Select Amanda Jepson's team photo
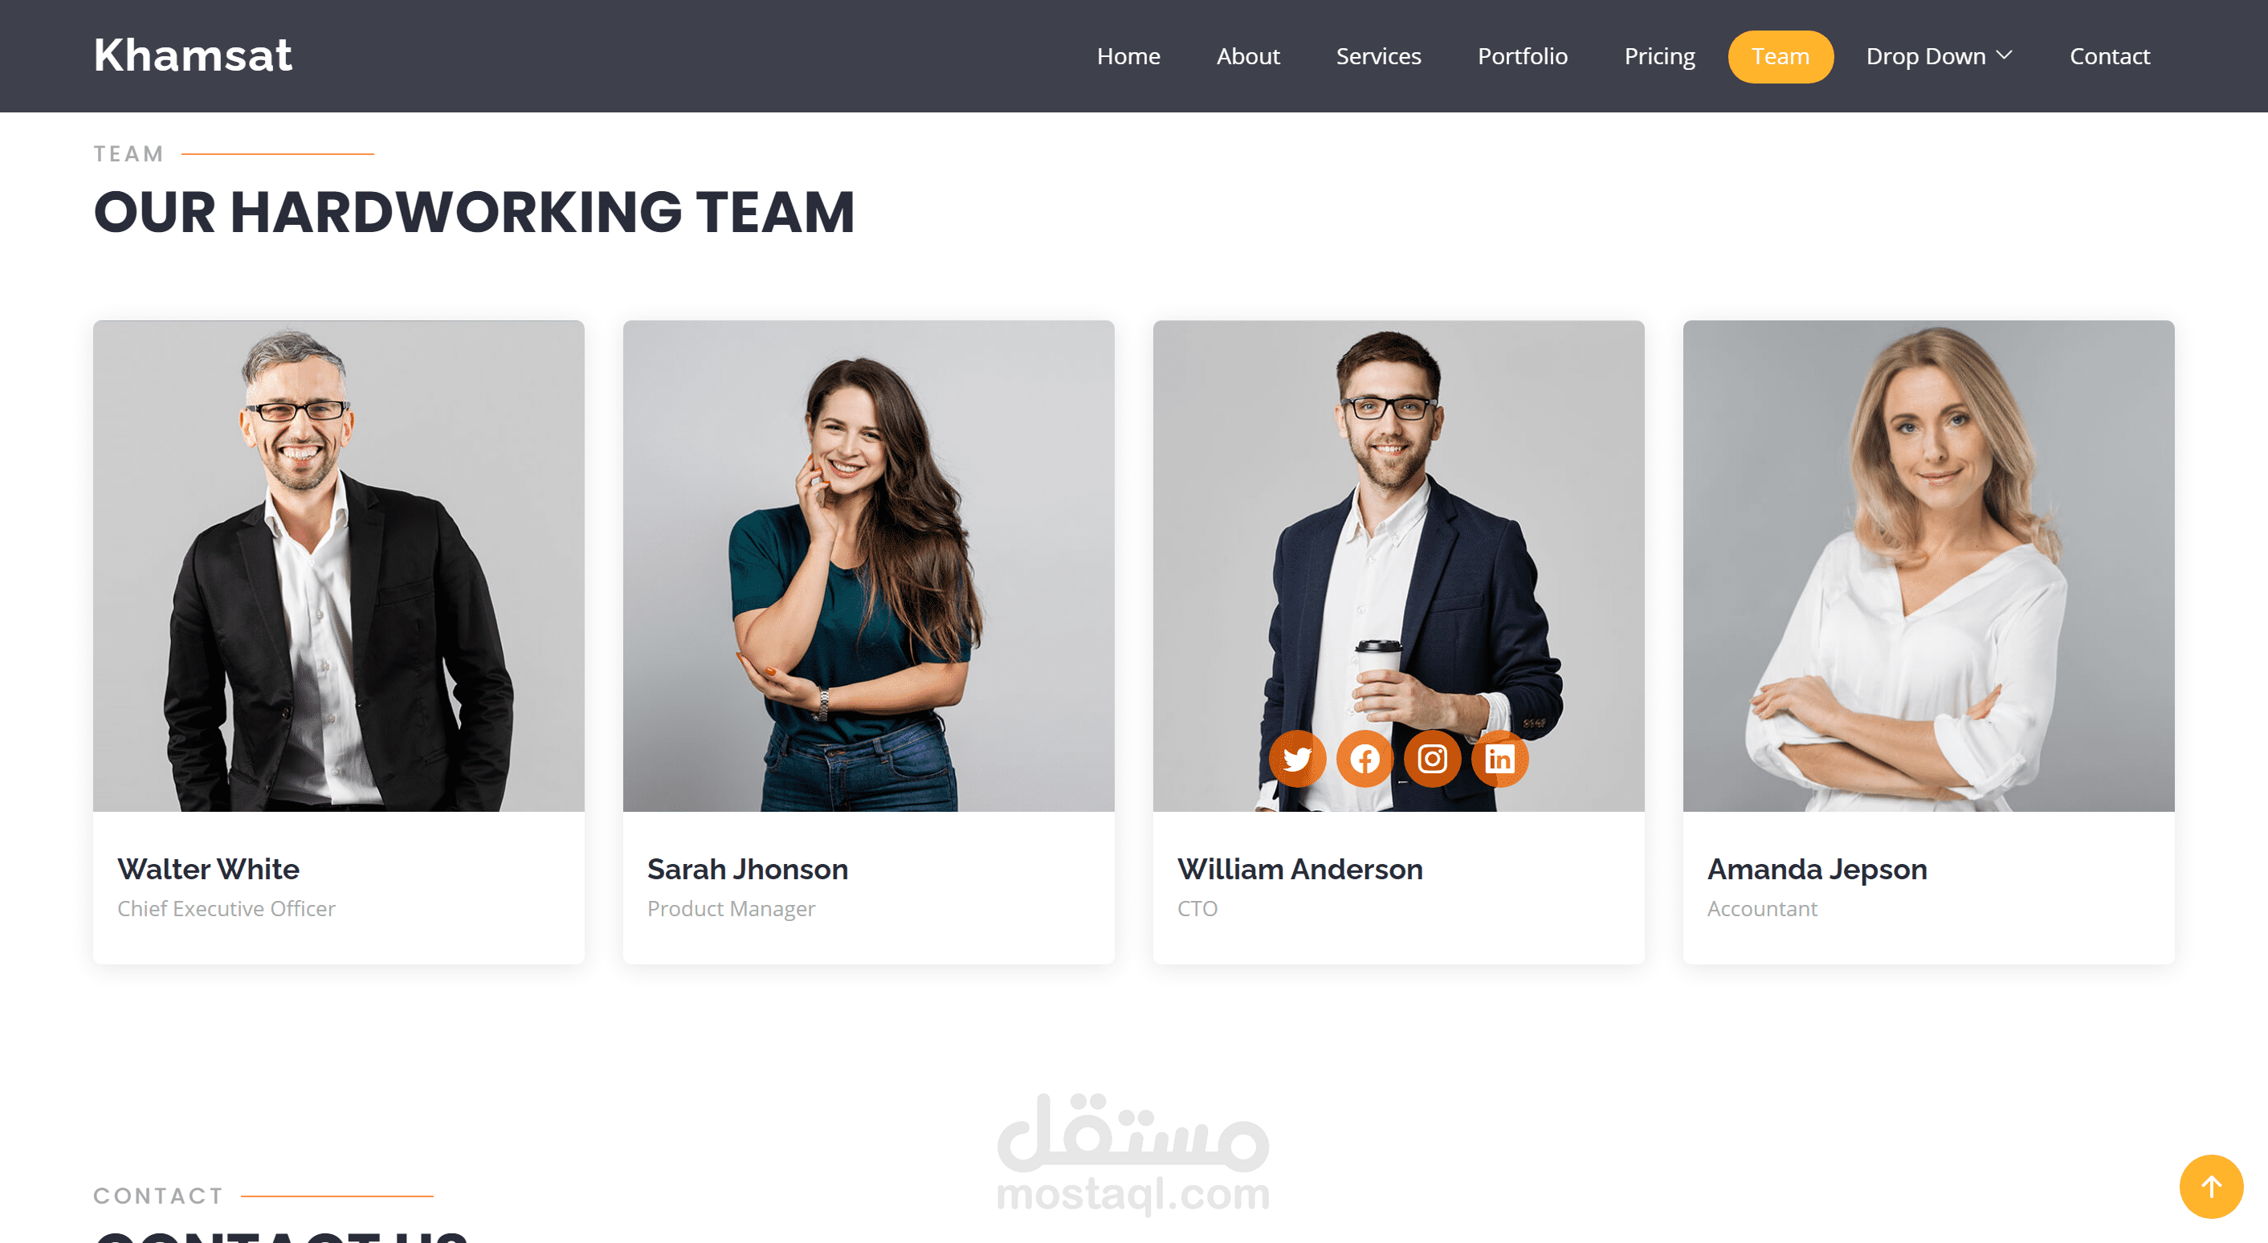2268x1243 pixels. point(1929,565)
